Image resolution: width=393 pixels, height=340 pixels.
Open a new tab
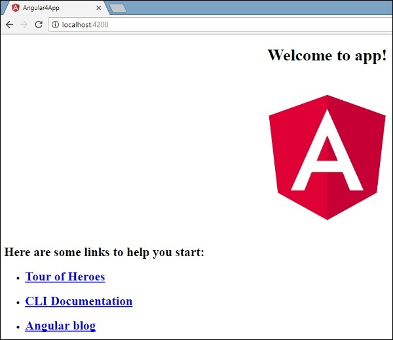pos(118,8)
